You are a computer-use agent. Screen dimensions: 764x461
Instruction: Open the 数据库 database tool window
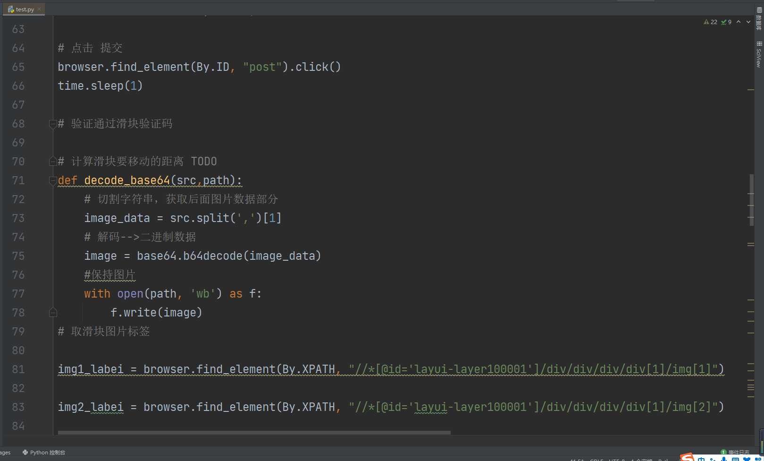coord(759,19)
